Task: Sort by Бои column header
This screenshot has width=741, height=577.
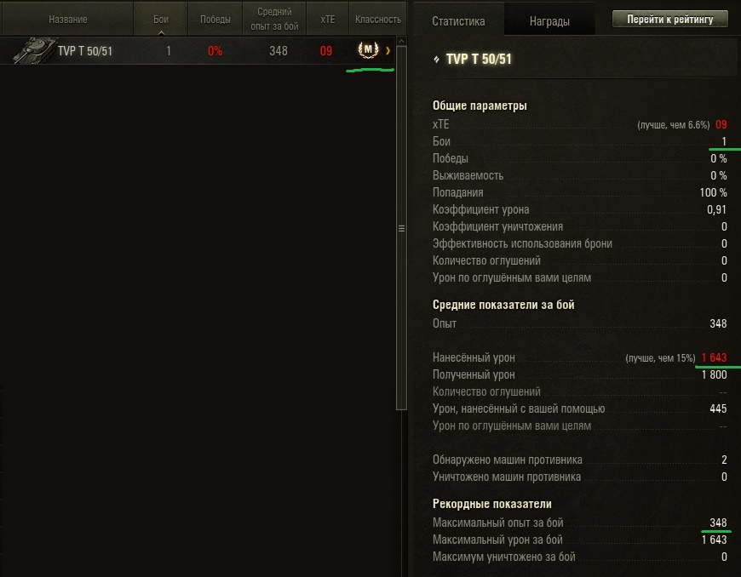Action: click(x=161, y=20)
